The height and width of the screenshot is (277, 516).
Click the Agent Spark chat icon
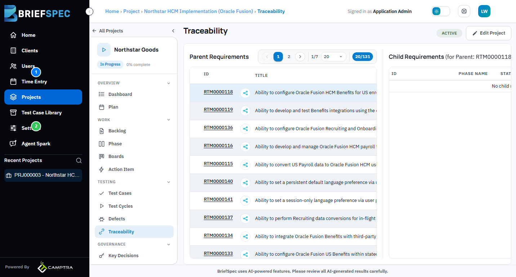13,144
